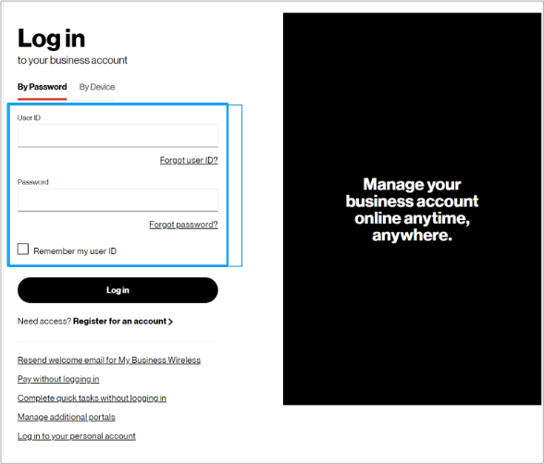Open Manage additional portals link
Viewport: 544px width, 464px height.
point(67,417)
